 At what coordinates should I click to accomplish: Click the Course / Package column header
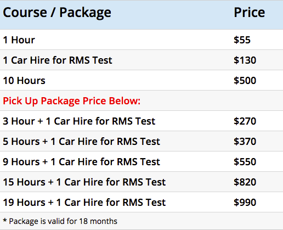click(57, 13)
